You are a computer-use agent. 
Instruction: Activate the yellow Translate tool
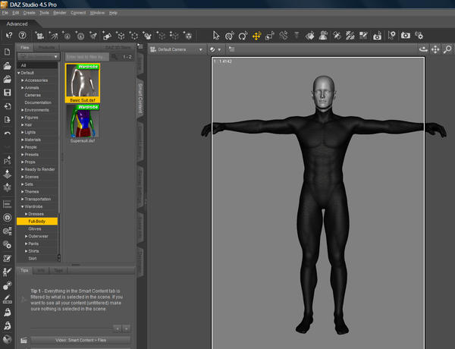(256, 36)
